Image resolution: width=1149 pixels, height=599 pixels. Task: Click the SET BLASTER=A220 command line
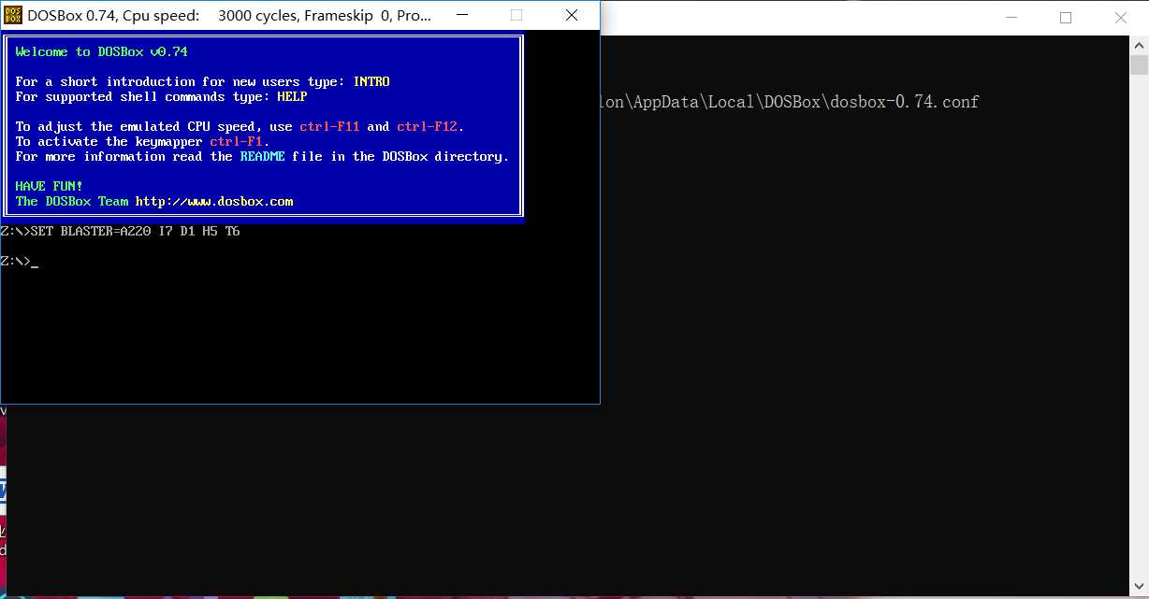point(120,231)
